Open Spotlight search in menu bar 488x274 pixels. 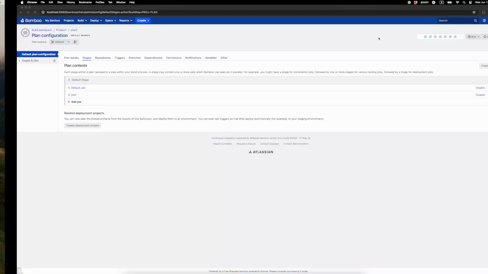coord(464,2)
